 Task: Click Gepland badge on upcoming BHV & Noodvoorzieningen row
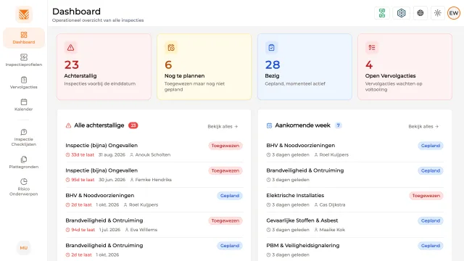click(431, 146)
